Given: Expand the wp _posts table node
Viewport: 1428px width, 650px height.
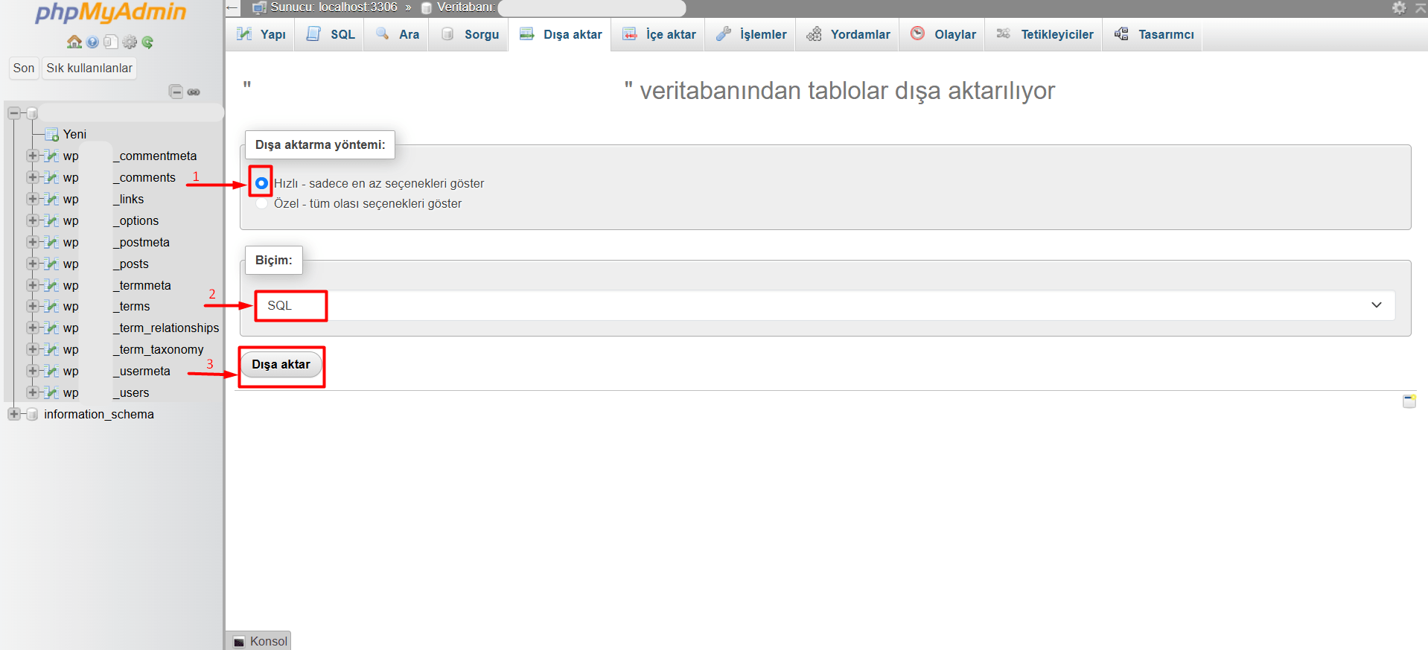Looking at the screenshot, I should tap(32, 264).
